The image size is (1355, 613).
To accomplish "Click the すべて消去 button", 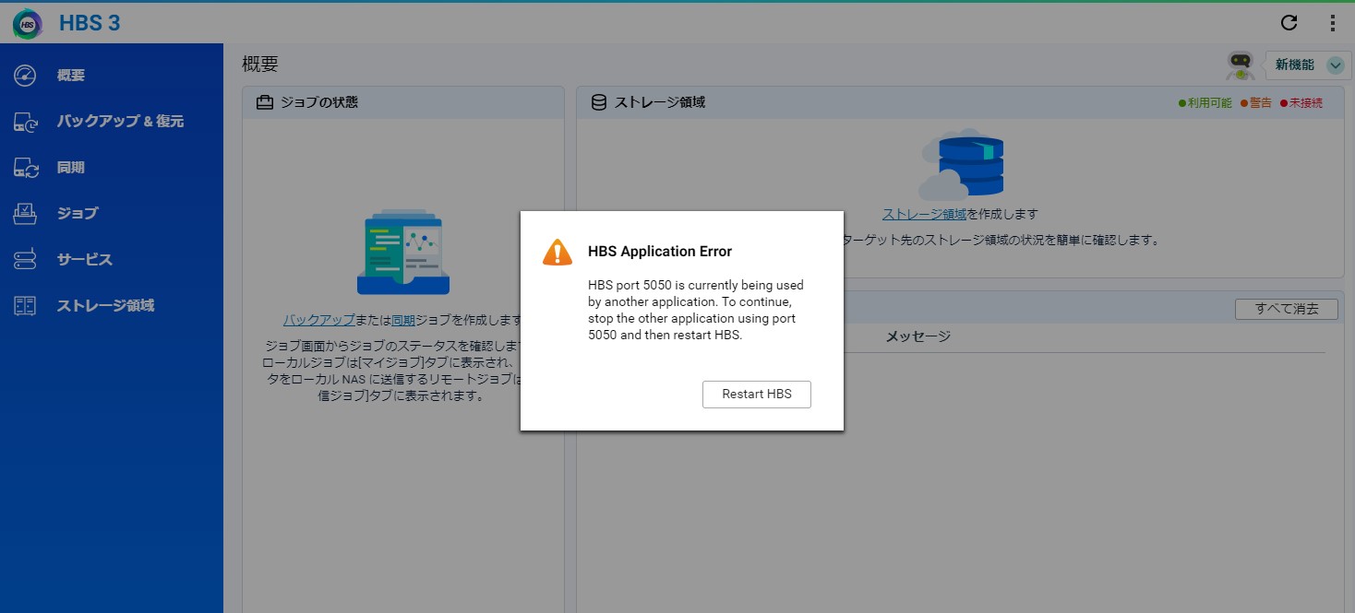I will 1287,309.
